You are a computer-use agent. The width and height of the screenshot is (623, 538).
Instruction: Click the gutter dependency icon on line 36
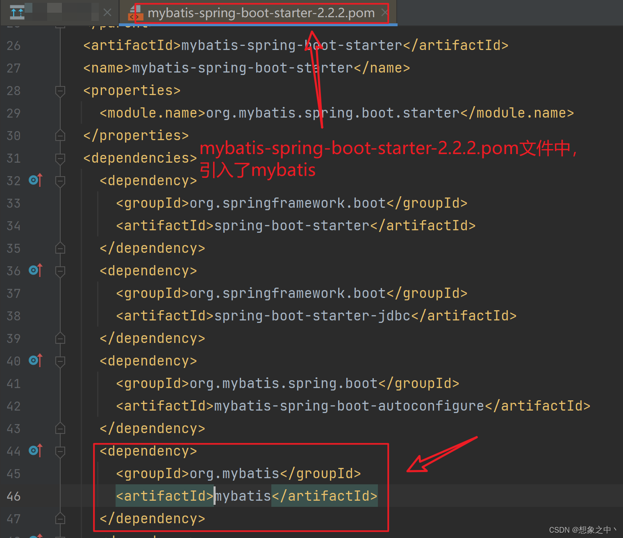36,270
